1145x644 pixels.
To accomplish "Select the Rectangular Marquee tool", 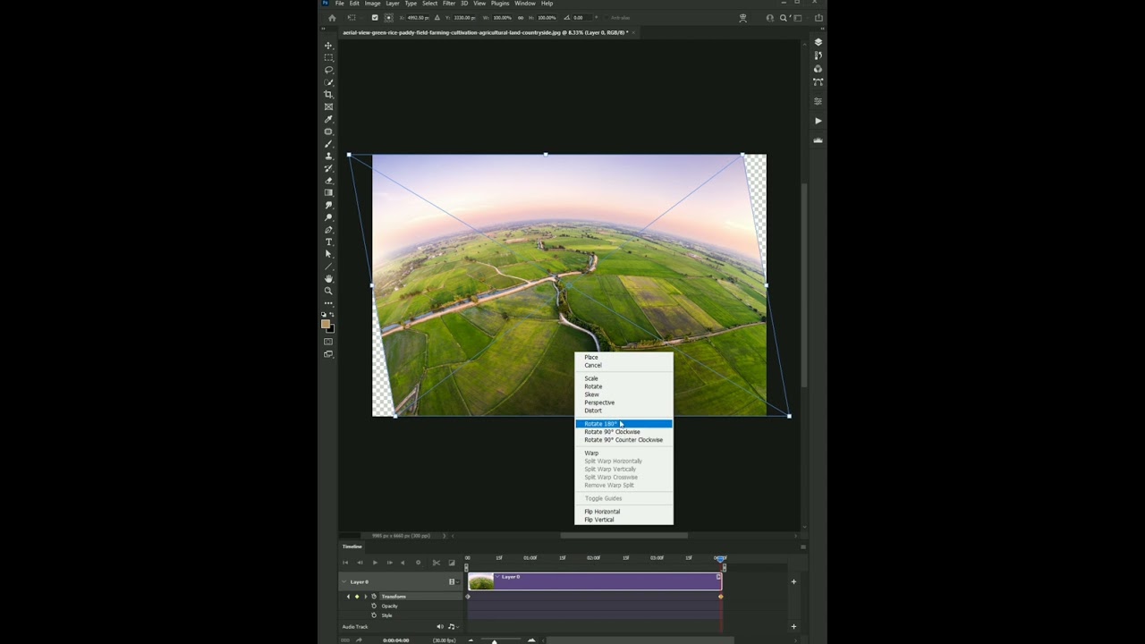I will pyautogui.click(x=328, y=57).
